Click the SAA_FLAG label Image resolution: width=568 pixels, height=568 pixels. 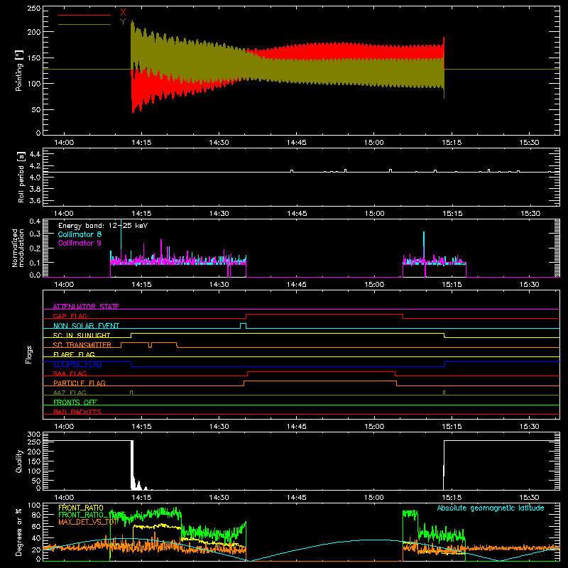click(x=70, y=373)
